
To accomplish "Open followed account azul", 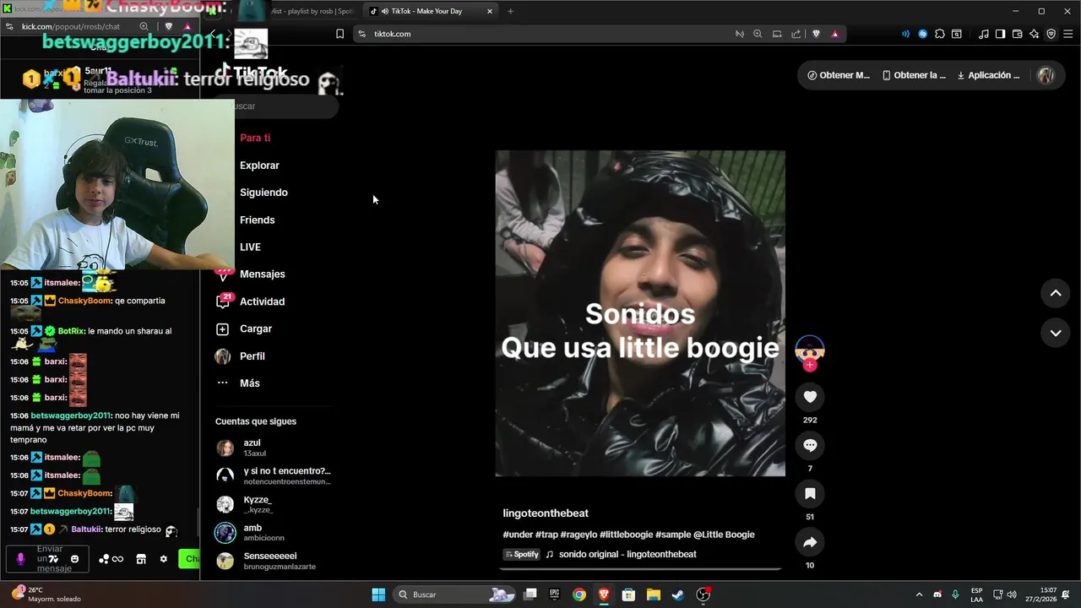I will pyautogui.click(x=273, y=448).
